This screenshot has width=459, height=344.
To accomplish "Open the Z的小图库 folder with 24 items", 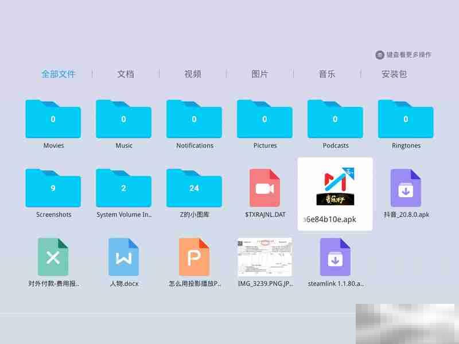I will (195, 188).
